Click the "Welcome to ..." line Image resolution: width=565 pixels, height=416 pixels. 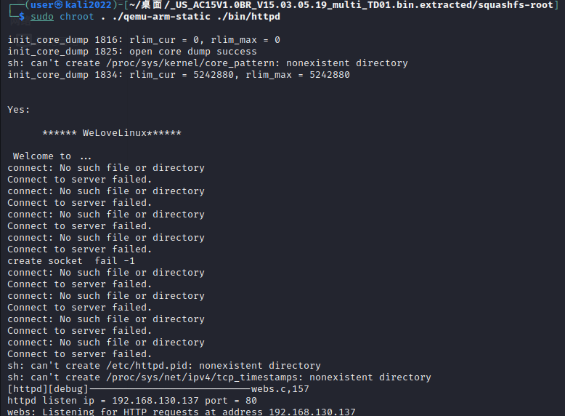(x=52, y=156)
